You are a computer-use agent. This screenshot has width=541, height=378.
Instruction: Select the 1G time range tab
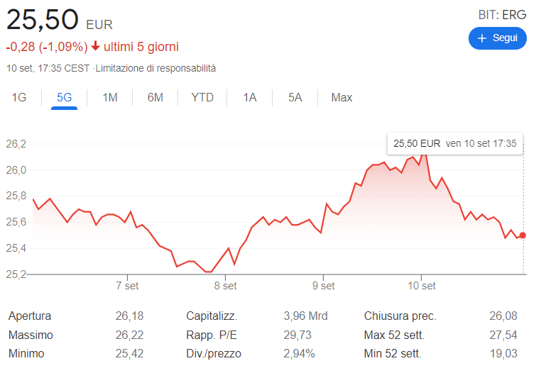(x=19, y=97)
